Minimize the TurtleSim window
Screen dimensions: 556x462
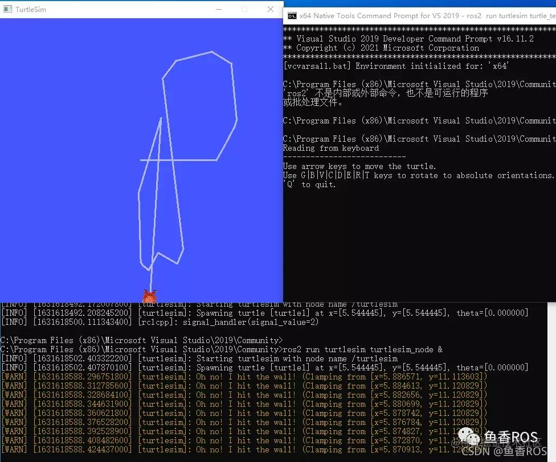(219, 9)
